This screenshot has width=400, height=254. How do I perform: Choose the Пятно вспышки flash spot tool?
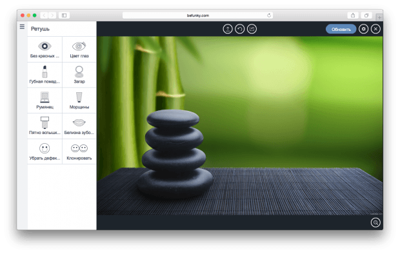pos(45,126)
